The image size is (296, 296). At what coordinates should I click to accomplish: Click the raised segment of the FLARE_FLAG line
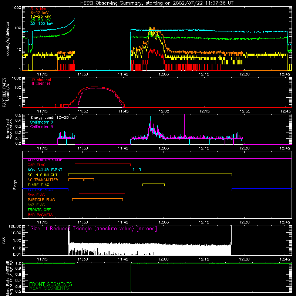coord(154,184)
